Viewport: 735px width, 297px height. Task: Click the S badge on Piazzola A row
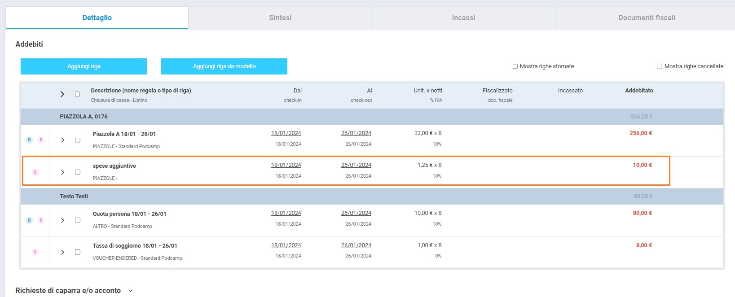click(x=41, y=140)
